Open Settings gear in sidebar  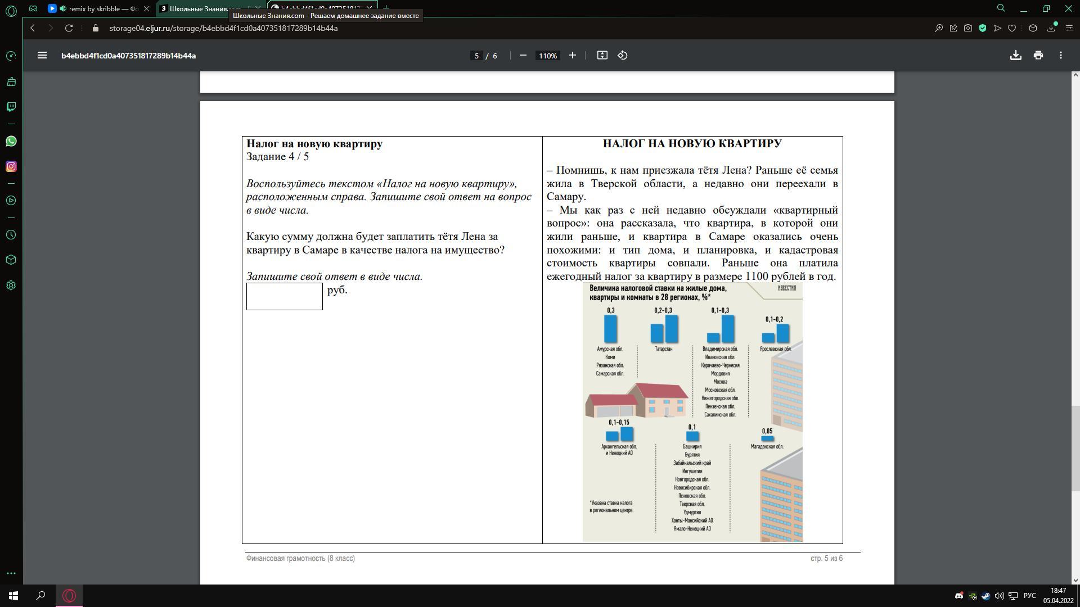[x=11, y=286]
